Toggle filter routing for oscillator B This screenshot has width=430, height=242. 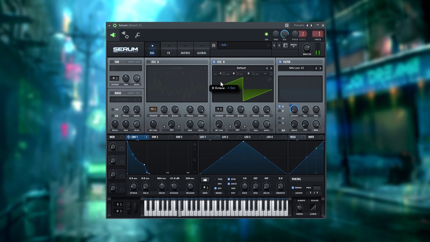[x=279, y=111]
